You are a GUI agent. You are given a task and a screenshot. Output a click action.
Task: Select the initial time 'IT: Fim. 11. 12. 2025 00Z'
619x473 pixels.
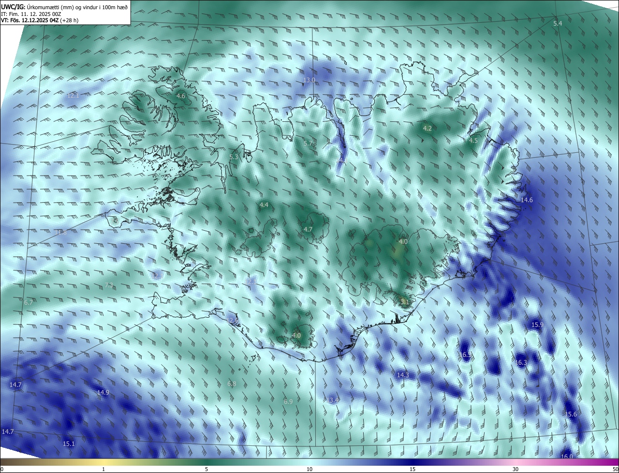click(x=31, y=14)
